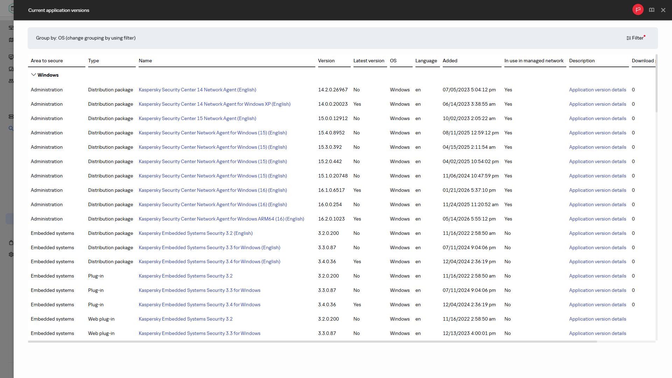This screenshot has width=672, height=378.
Task: Open Kaspersky Security Center 14 Network Agent (English)
Action: tap(197, 90)
